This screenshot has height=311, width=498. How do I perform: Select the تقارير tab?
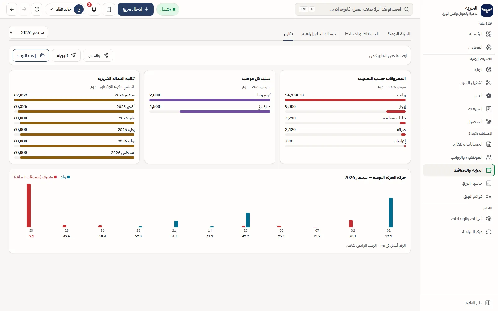point(288,34)
